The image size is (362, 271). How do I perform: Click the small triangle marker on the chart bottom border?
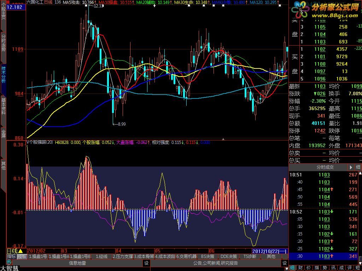(x=223, y=139)
